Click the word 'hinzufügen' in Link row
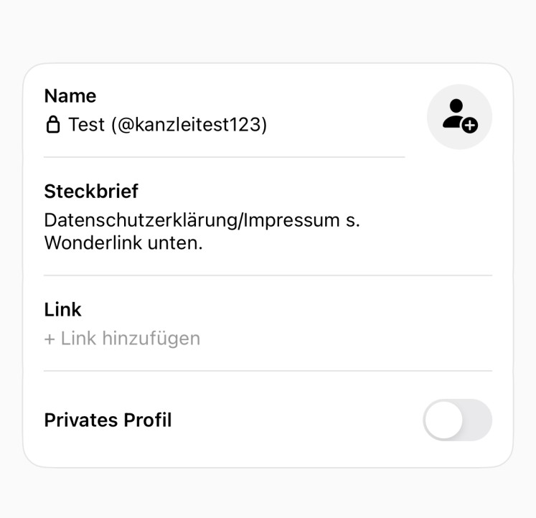 [151, 338]
